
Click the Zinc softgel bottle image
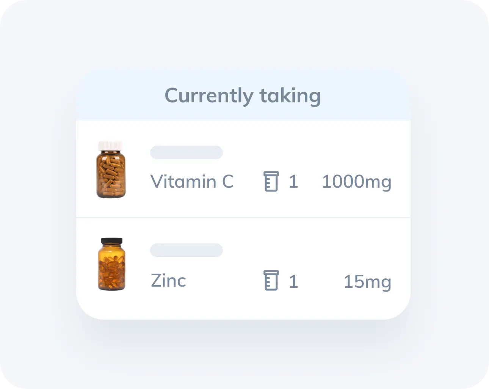[x=111, y=264]
